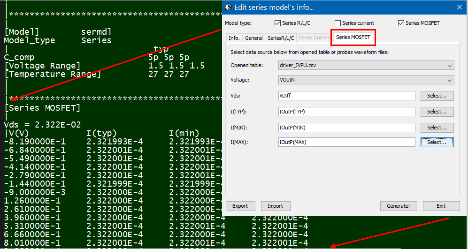
Task: Uncheck the Series MOSFET checkbox
Action: (x=401, y=23)
